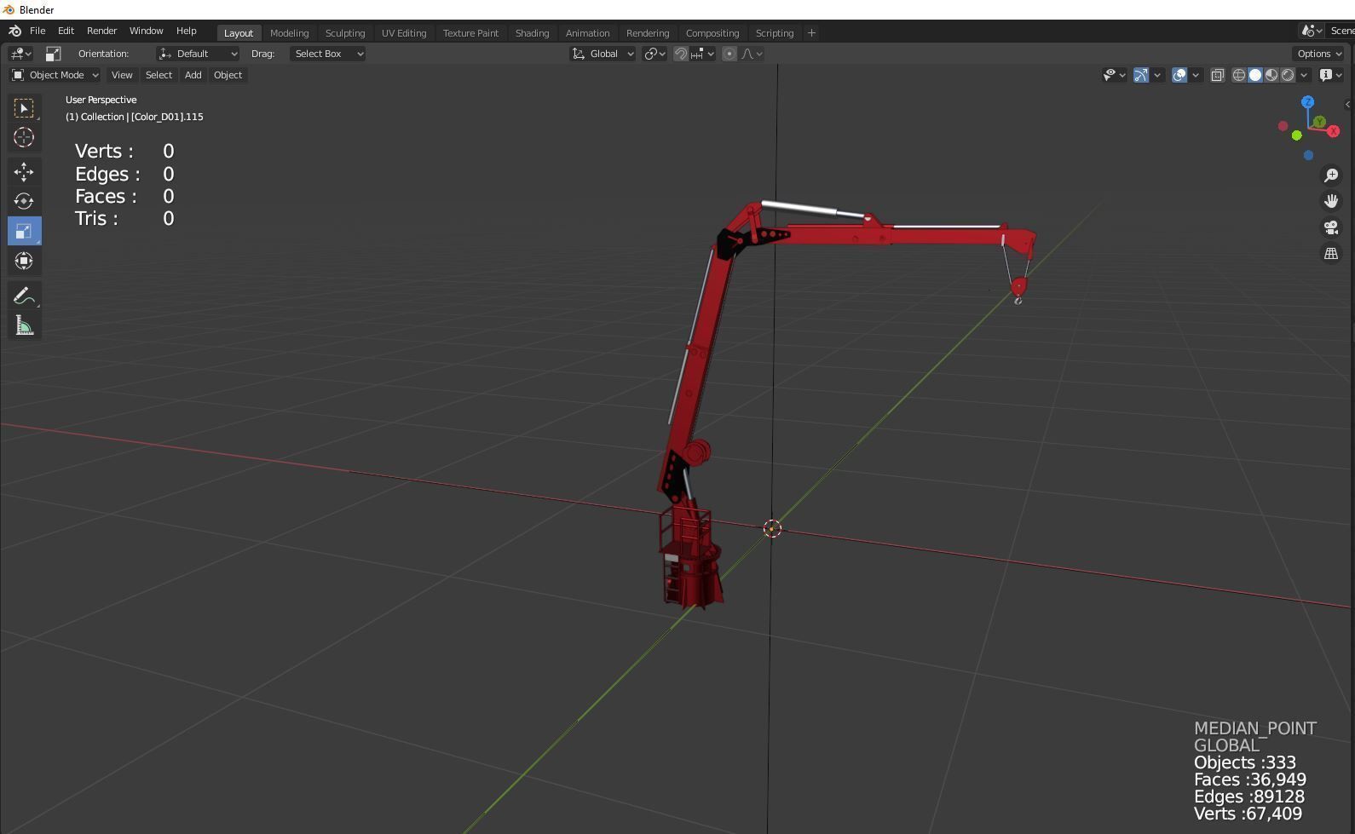
Task: Open the viewport Add menu
Action: 193,75
